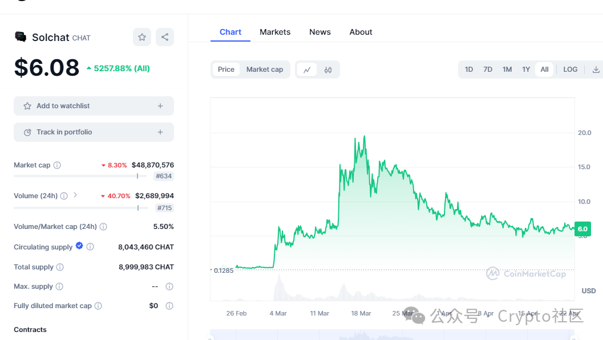Open Max. supply label info icon
This screenshot has height=340, width=603.
[x=59, y=286]
